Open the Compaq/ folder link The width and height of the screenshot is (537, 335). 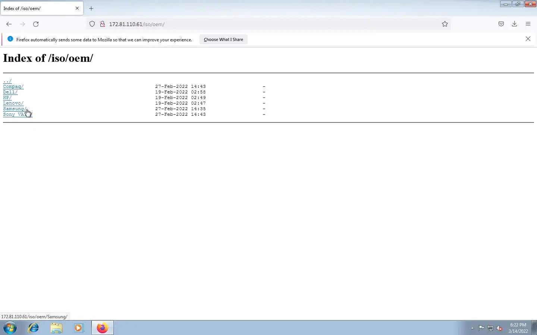pos(13,86)
